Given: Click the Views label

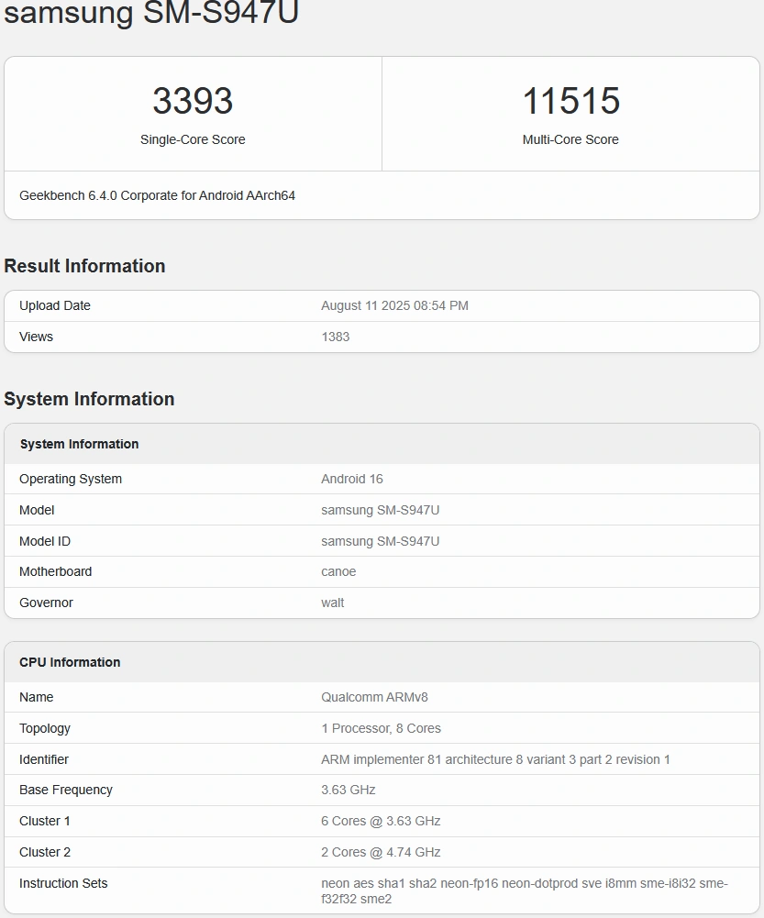Looking at the screenshot, I should pos(37,337).
